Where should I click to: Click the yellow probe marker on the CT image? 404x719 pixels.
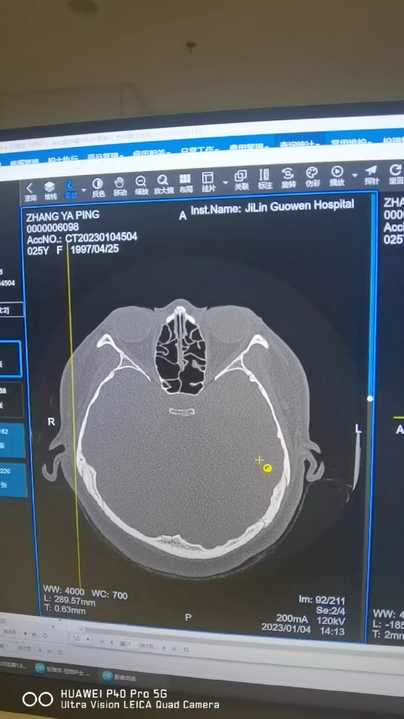268,468
